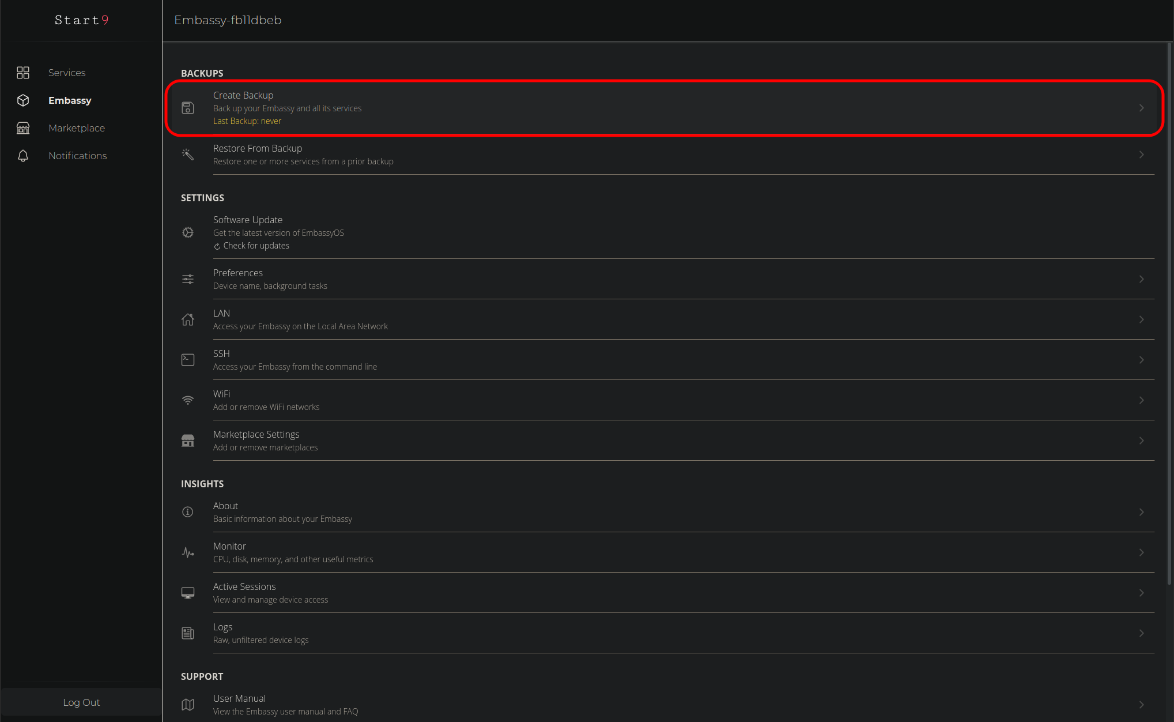This screenshot has height=722, width=1174.
Task: Click the Notifications bell icon in sidebar
Action: click(23, 156)
